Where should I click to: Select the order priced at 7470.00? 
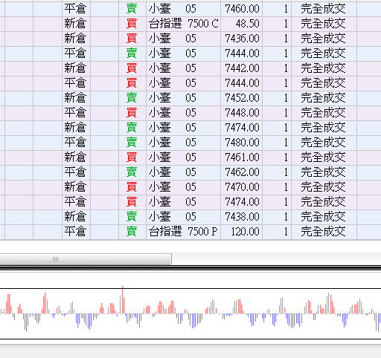coord(190,187)
